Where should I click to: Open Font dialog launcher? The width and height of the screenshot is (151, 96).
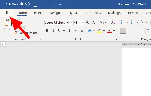coord(116,39)
